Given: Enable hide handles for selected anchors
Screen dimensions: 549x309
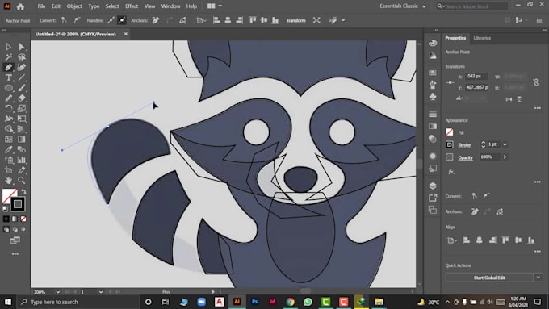Looking at the screenshot, I should click(x=121, y=20).
